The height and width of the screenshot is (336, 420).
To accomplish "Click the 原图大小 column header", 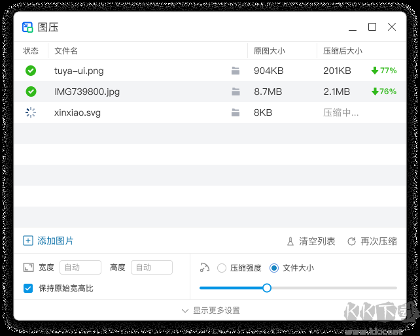I will tap(270, 51).
